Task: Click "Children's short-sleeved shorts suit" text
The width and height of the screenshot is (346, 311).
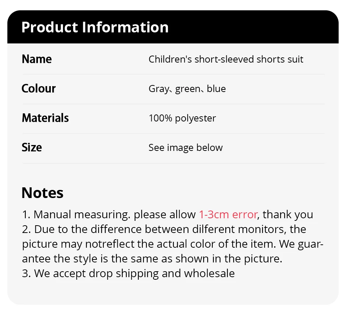Action: [x=226, y=59]
